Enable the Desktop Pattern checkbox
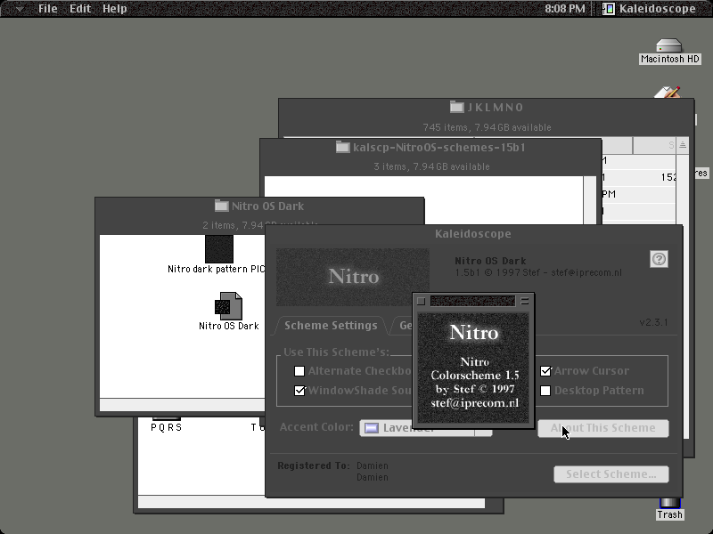The height and width of the screenshot is (534, 713). point(545,391)
